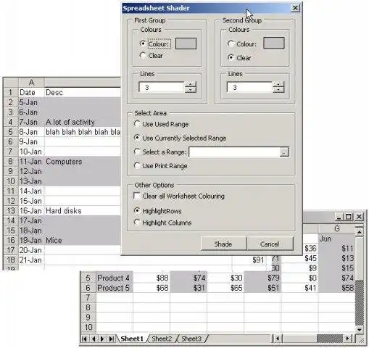Go to last sheet navigation arrow
Viewport: 369px width, 348px height.
click(x=111, y=339)
